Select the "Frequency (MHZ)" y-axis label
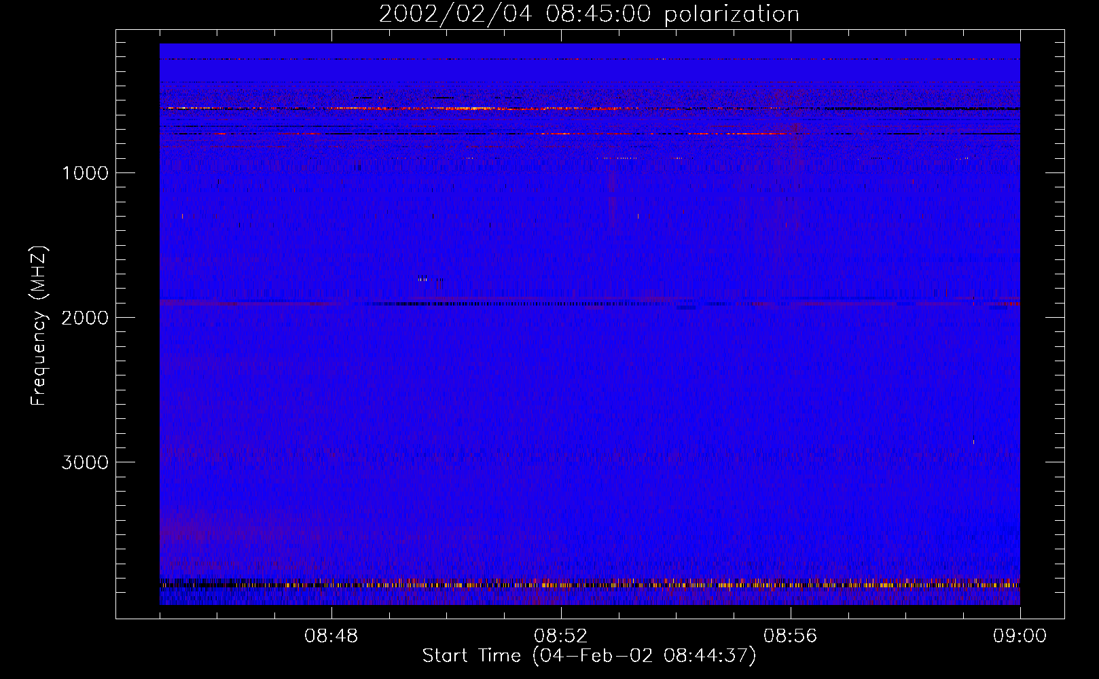This screenshot has width=1099, height=679. click(39, 327)
